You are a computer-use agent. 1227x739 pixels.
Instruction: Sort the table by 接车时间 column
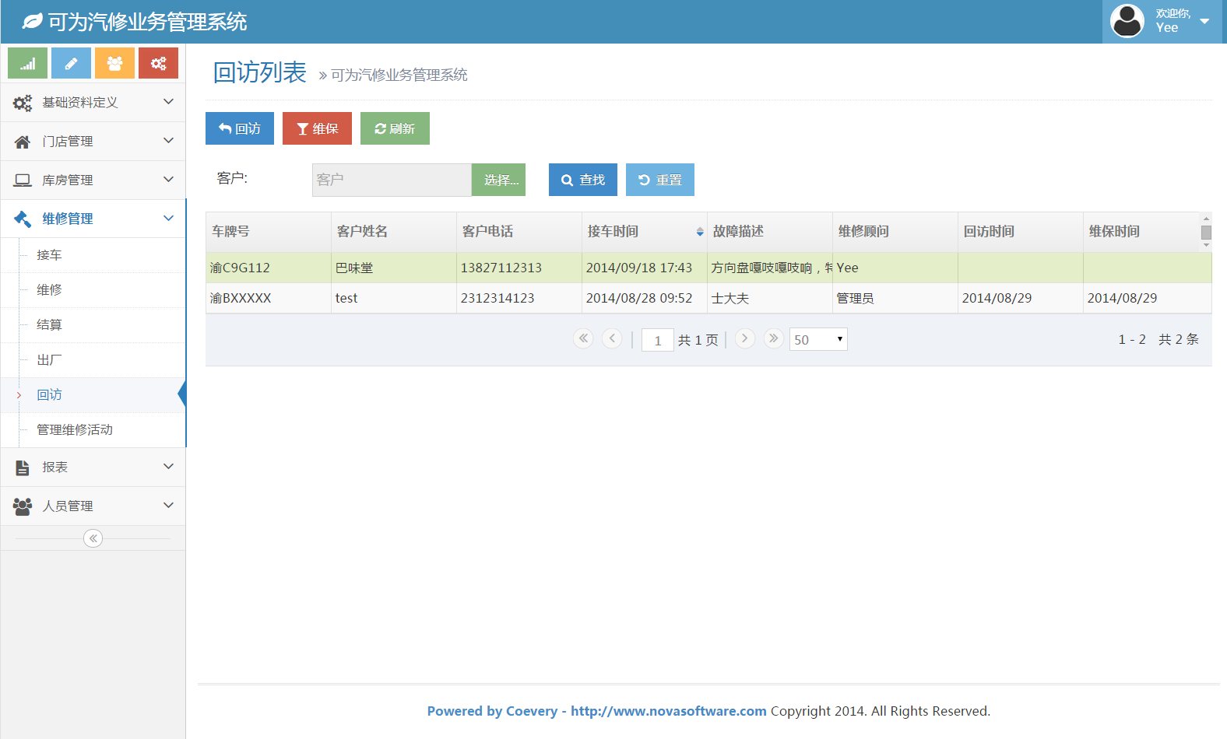[613, 231]
